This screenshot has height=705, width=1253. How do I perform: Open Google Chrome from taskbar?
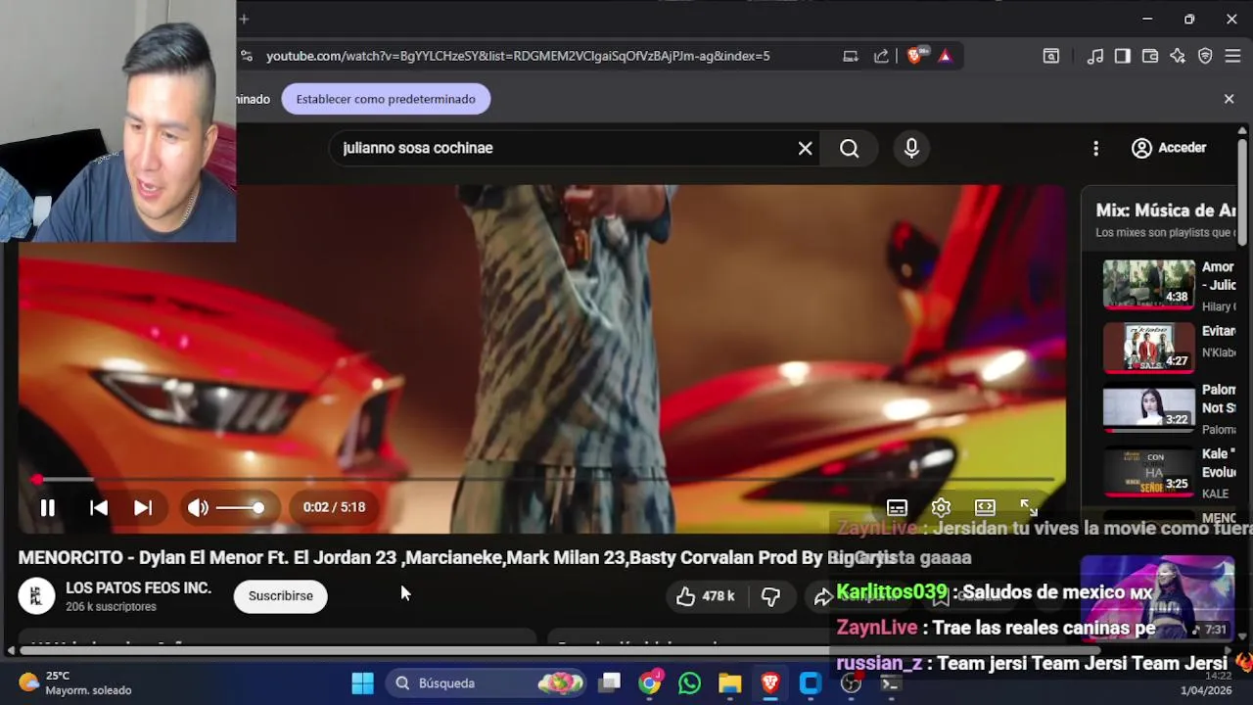[650, 683]
